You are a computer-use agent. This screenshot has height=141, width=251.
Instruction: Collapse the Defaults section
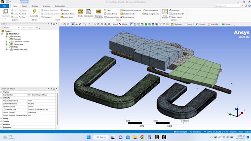point(1,98)
